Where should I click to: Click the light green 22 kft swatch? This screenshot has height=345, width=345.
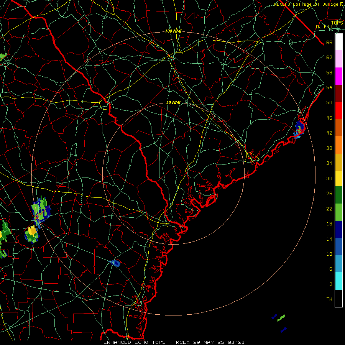(338, 212)
